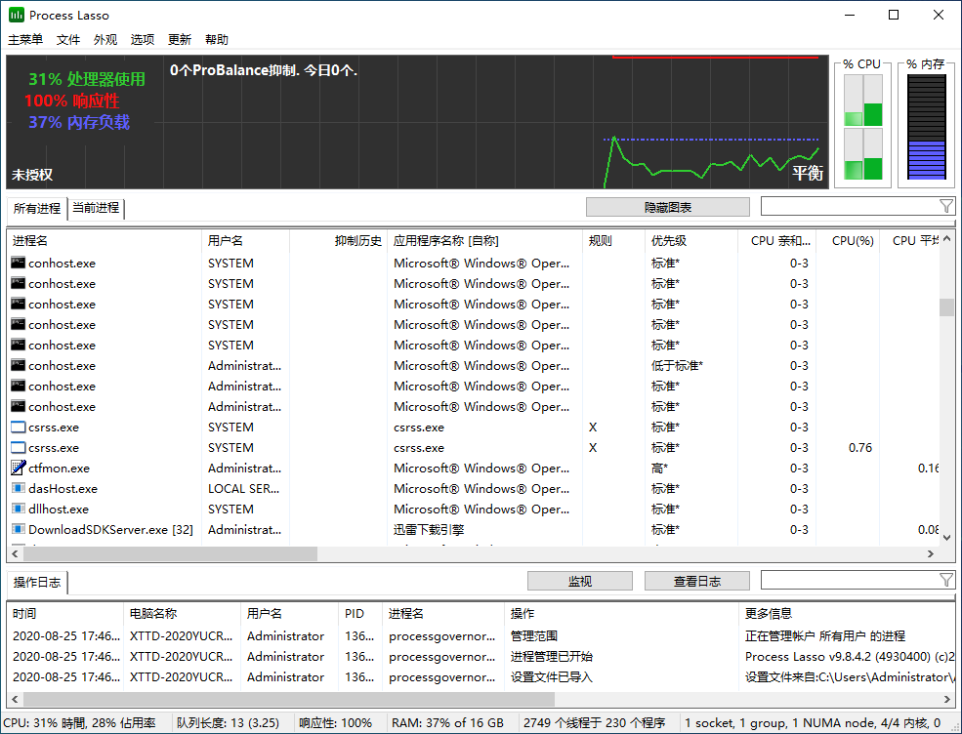
Task: Click the 31% 处理器使用 graph label
Action: (87, 79)
